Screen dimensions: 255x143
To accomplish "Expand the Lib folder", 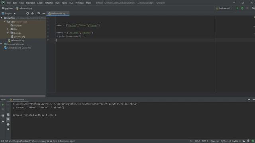I will [x=8, y=29].
